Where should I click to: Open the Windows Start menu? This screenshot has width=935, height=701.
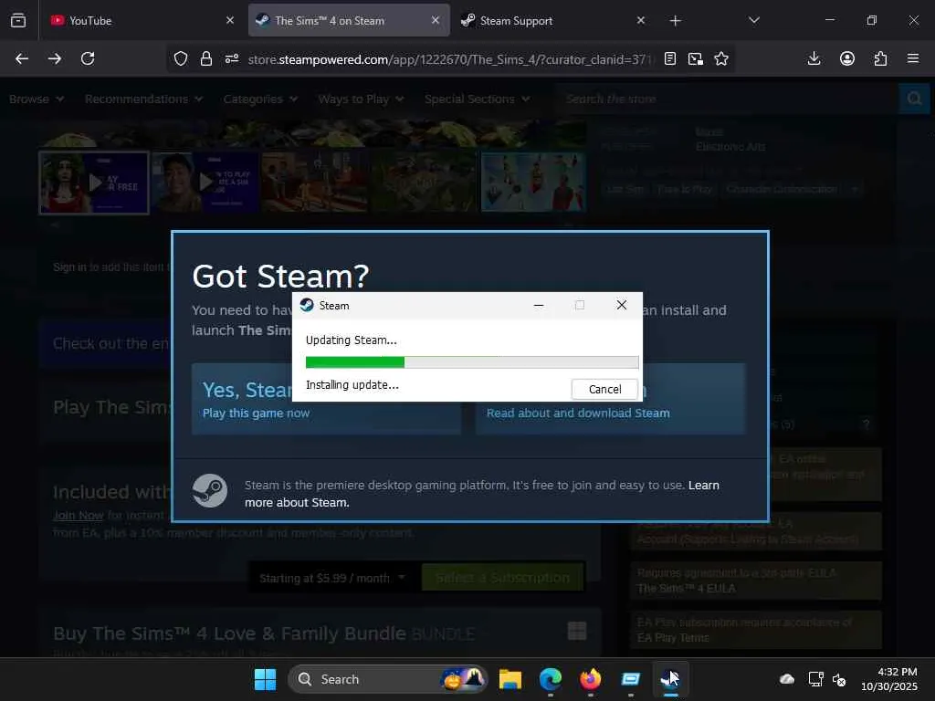(265, 679)
